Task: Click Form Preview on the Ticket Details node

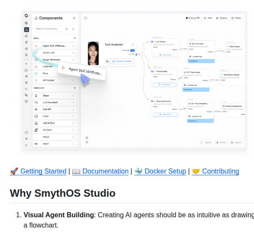Action: pyautogui.click(x=165, y=85)
